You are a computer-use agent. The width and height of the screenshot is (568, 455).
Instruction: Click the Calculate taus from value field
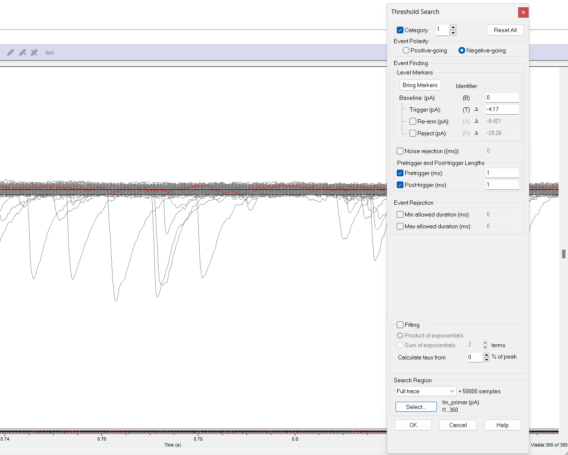[475, 357]
